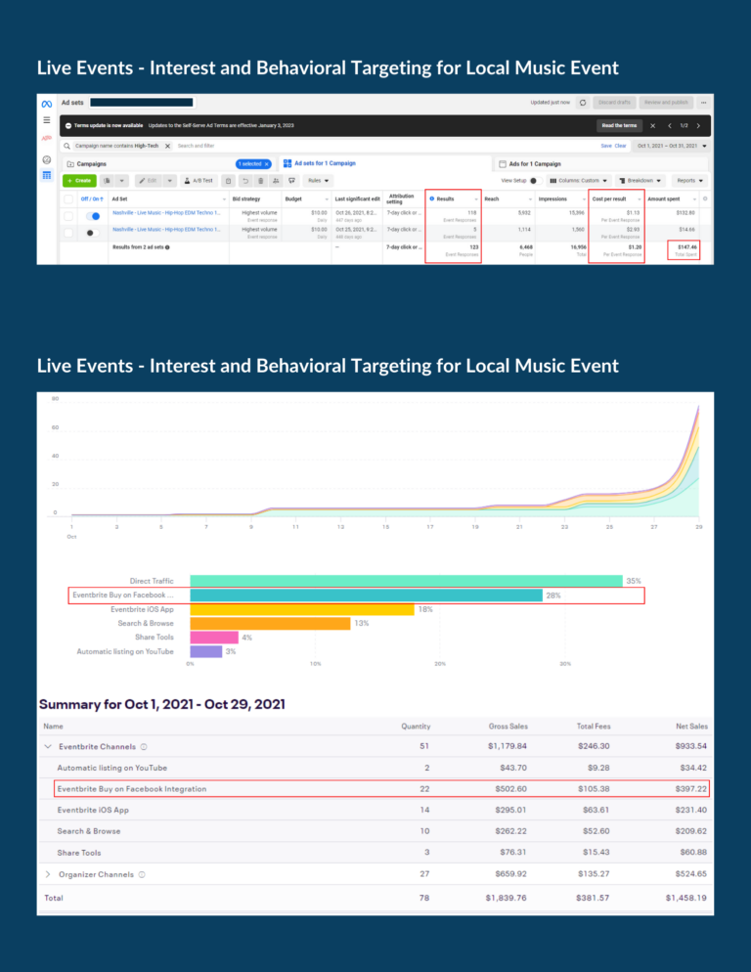Open the Duplicate dropdown arrow
Image resolution: width=751 pixels, height=972 pixels.
(x=122, y=181)
